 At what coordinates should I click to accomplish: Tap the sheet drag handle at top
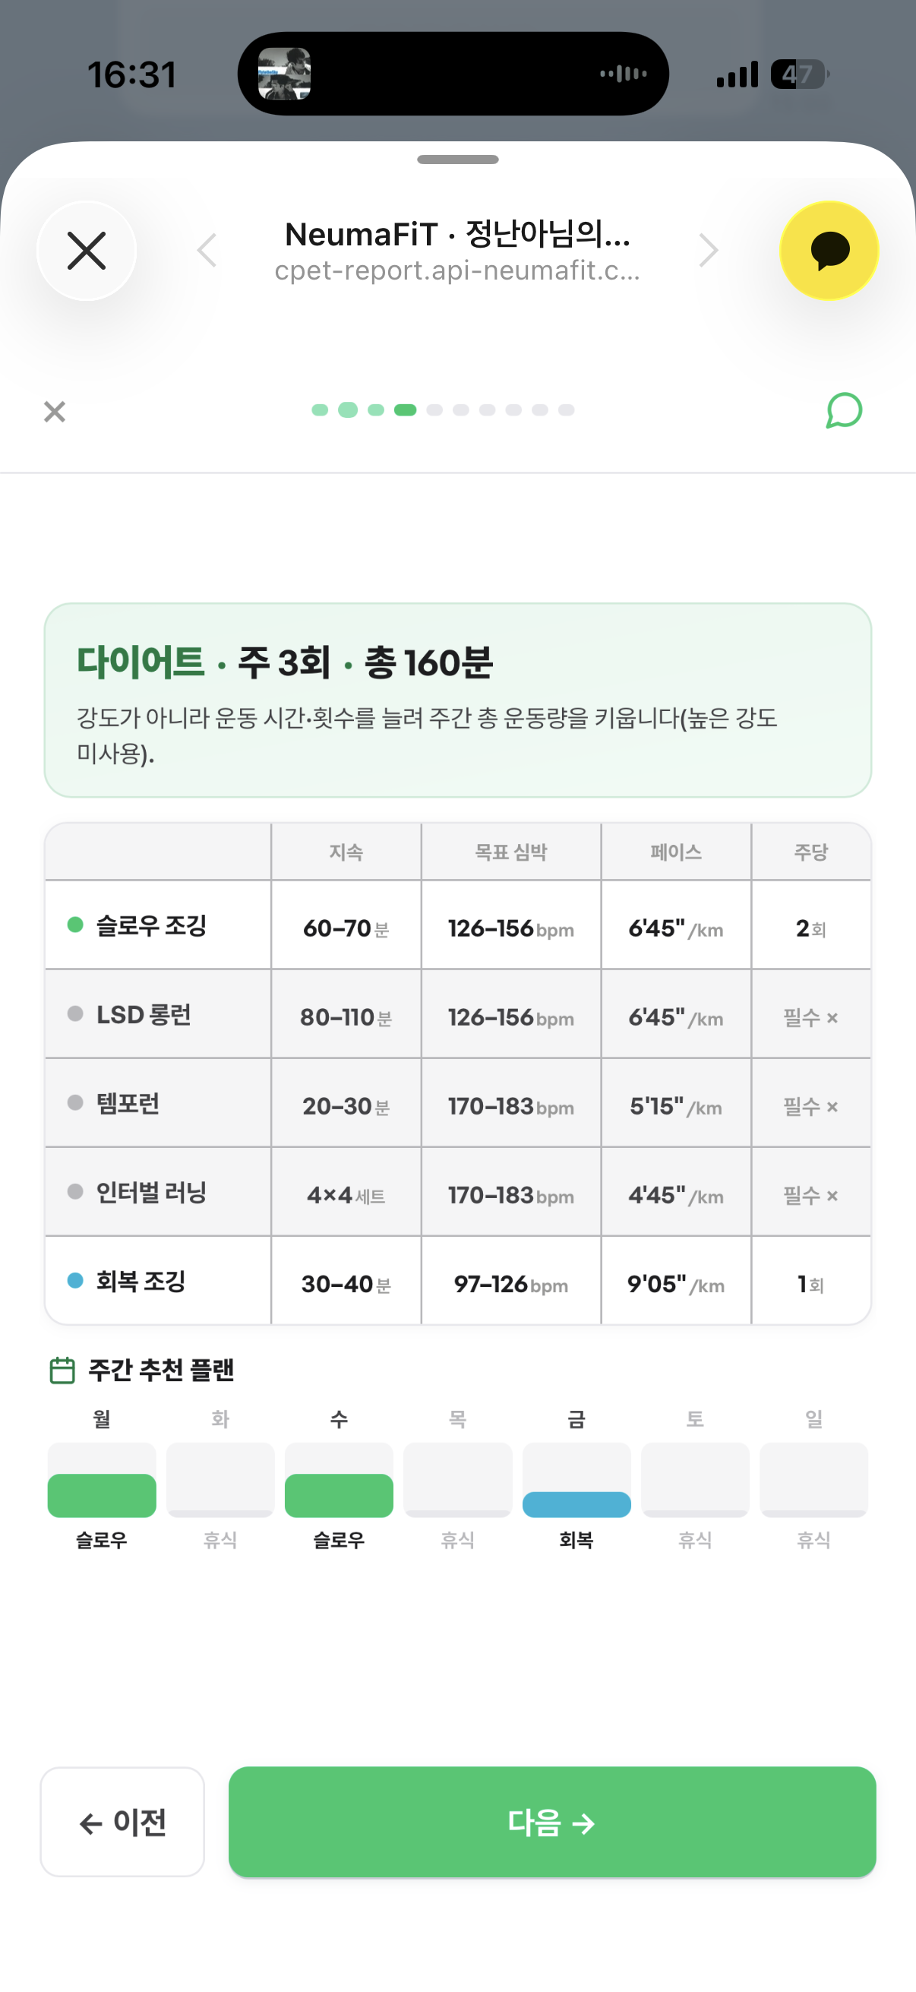point(457,160)
